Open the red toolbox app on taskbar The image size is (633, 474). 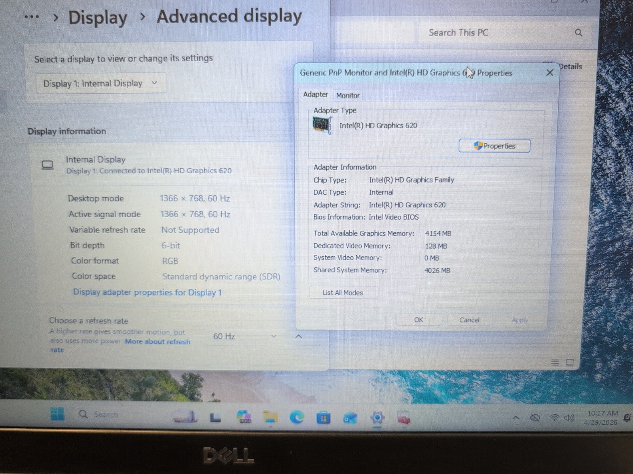(403, 418)
